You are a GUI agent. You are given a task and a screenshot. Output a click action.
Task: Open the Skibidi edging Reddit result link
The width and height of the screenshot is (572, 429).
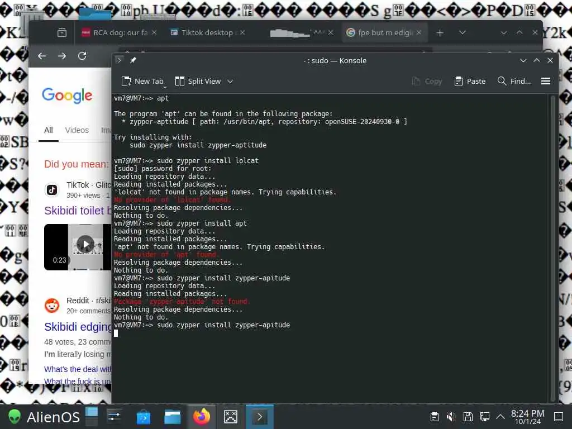pos(78,326)
